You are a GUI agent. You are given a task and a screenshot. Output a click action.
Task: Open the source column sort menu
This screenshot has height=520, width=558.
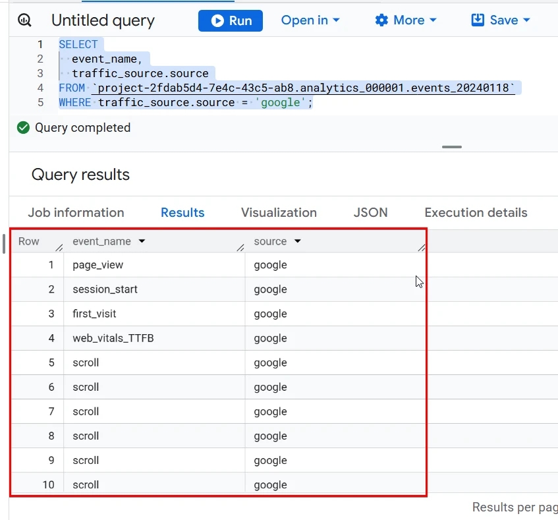tap(298, 241)
